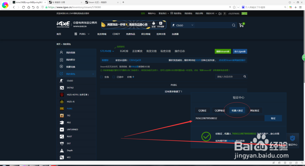Click the IGXE logo
Screen dimensions: 305x166
coord(63,24)
